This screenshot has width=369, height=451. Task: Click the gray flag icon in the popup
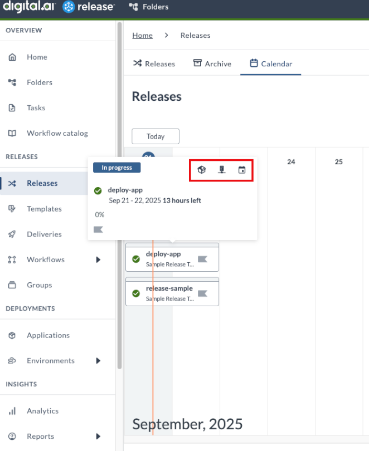pos(98,229)
